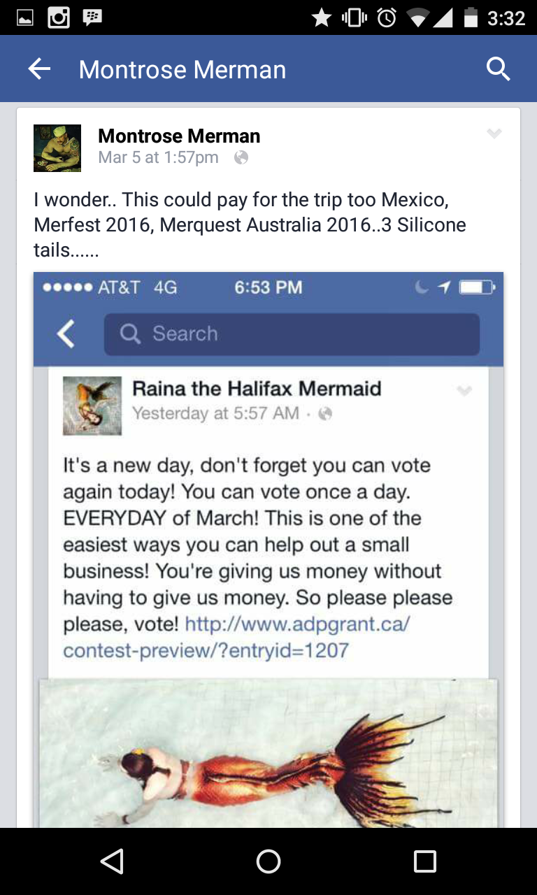537x895 pixels.
Task: Tap the Android back navigation button
Action: tap(112, 861)
